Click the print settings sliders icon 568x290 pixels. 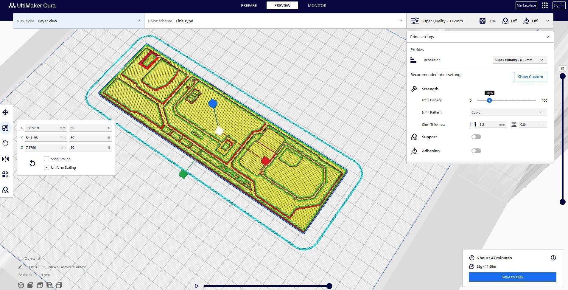coord(415,21)
